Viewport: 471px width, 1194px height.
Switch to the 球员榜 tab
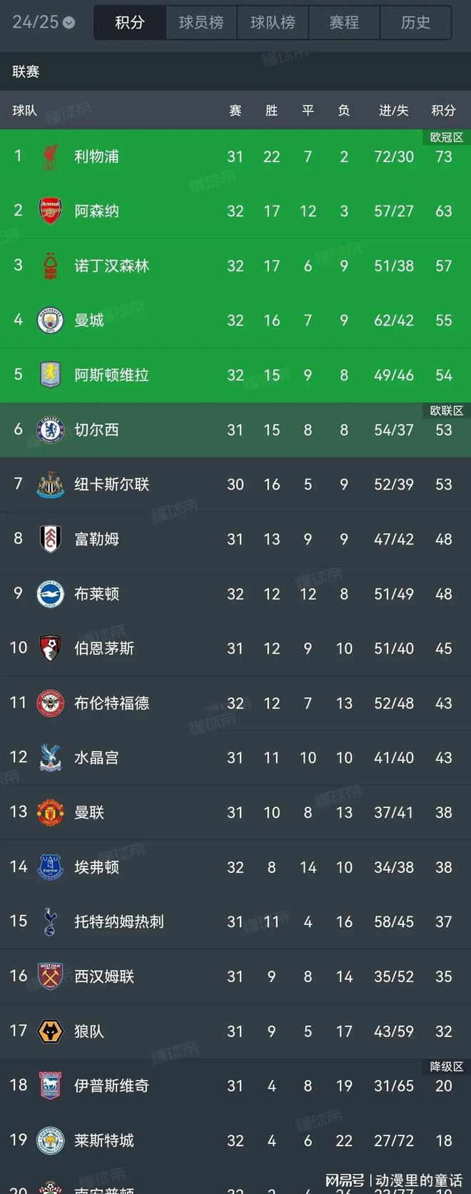point(201,23)
